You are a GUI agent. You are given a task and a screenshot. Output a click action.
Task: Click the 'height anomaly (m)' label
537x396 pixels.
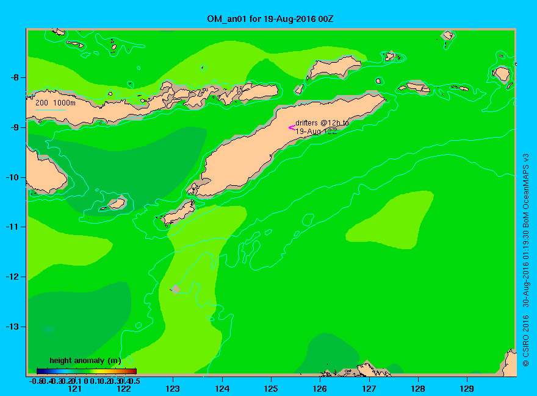coord(85,361)
